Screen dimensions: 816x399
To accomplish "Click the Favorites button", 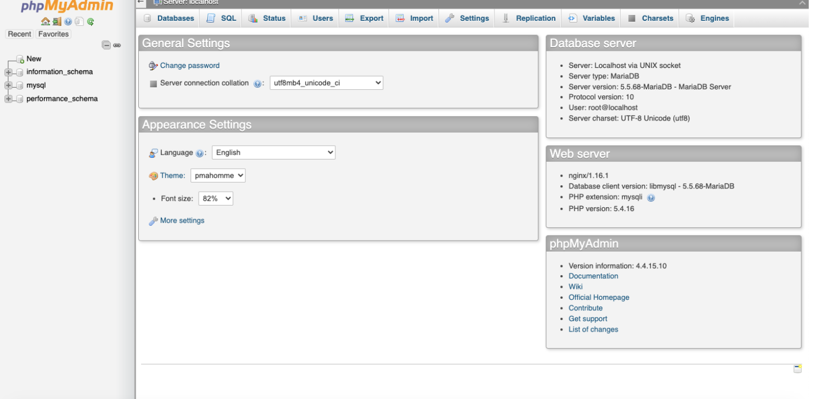I will coord(54,34).
